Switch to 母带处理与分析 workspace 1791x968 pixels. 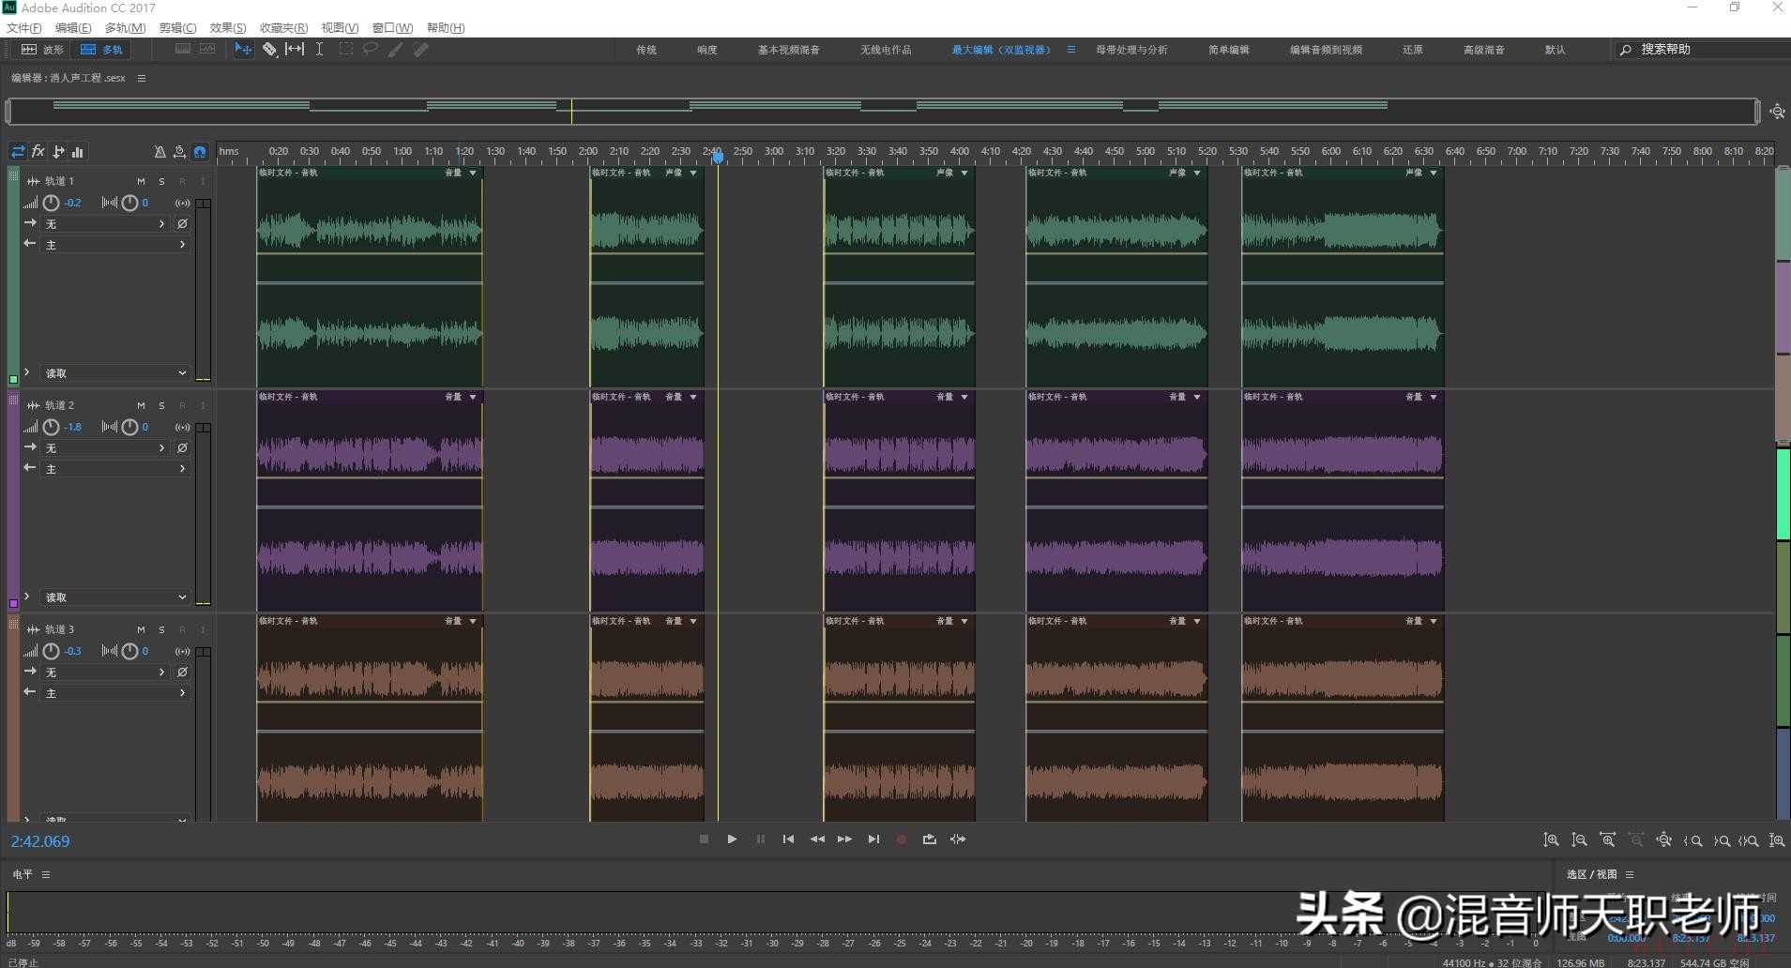[1131, 50]
